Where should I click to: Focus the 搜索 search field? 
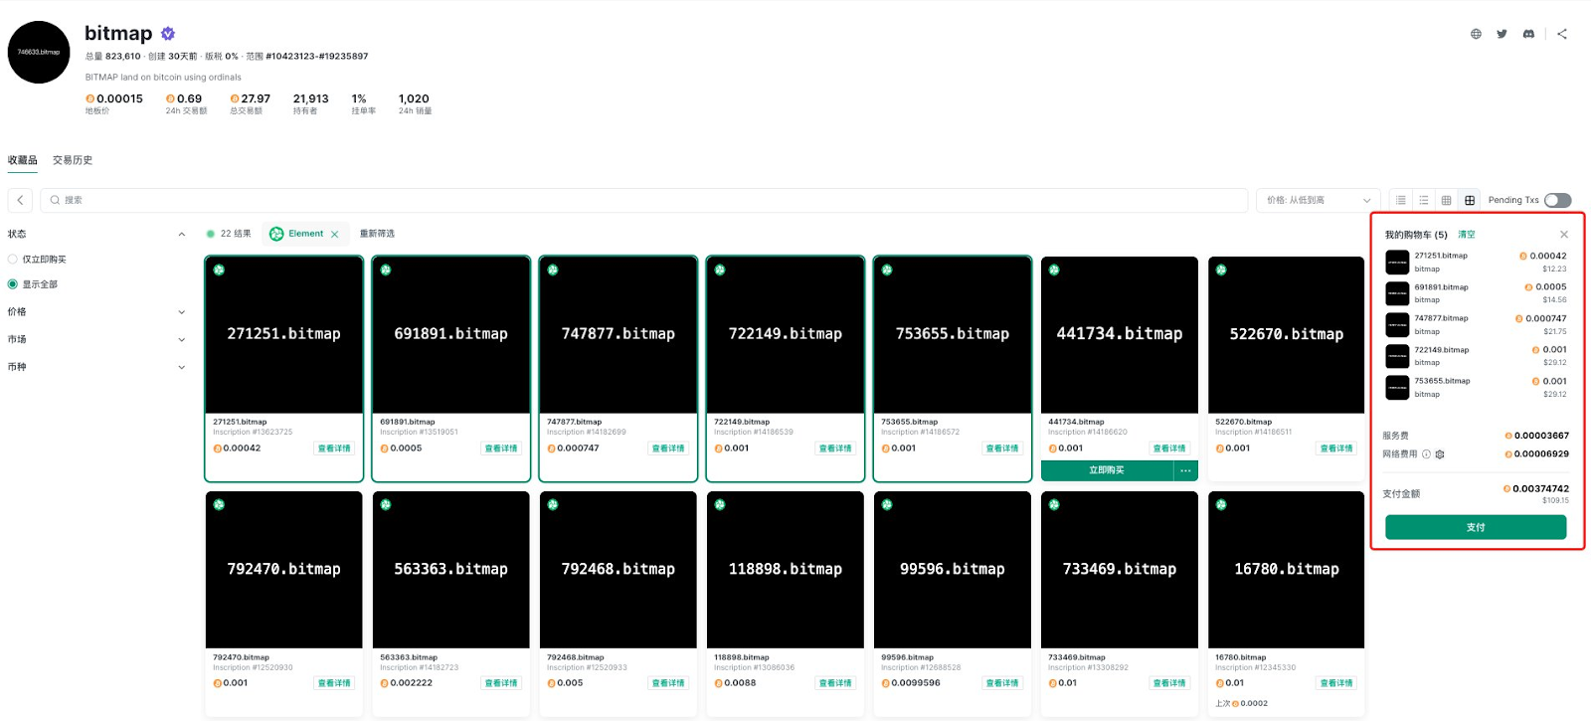[644, 200]
